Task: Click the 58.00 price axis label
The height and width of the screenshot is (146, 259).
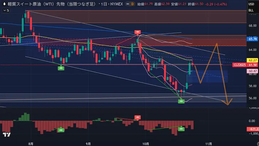Action: (253, 86)
